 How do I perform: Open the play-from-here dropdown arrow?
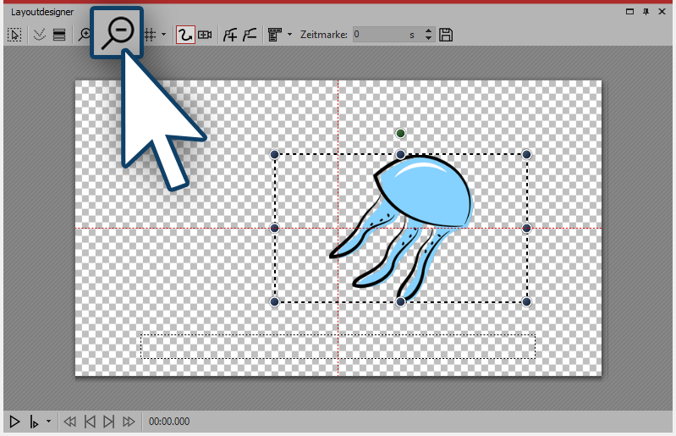(48, 421)
